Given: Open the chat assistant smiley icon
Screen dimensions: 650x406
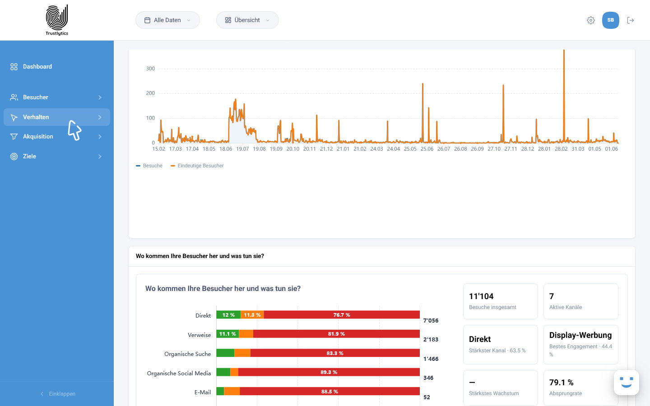Looking at the screenshot, I should 627,383.
